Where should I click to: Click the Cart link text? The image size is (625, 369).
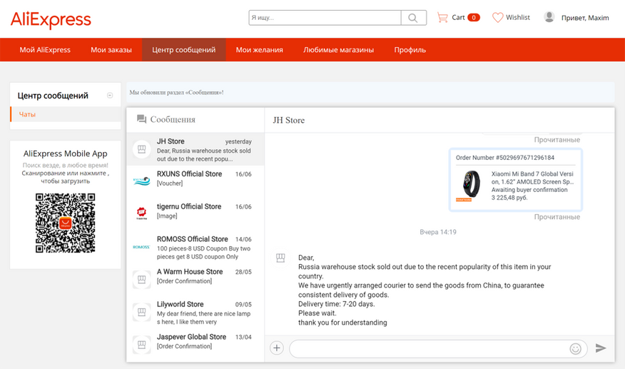pos(458,18)
